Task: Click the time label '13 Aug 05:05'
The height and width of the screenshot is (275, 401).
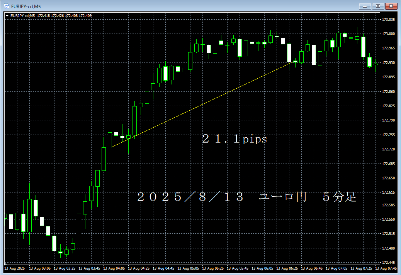Action: (188, 268)
